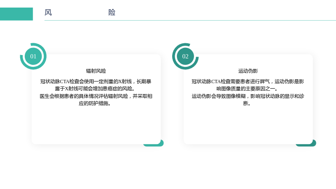Screen dimensions: 336x189
Task: Select the paragraph about X射线 dose
Action: (96, 85)
